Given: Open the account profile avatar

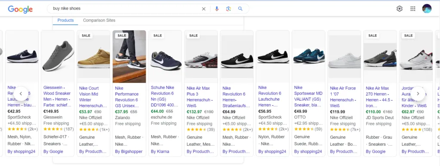Looking at the screenshot, I should coord(427,9).
